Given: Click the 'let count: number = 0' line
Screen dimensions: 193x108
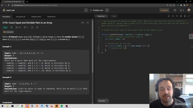Looking at the screenshot, I should (115, 39).
